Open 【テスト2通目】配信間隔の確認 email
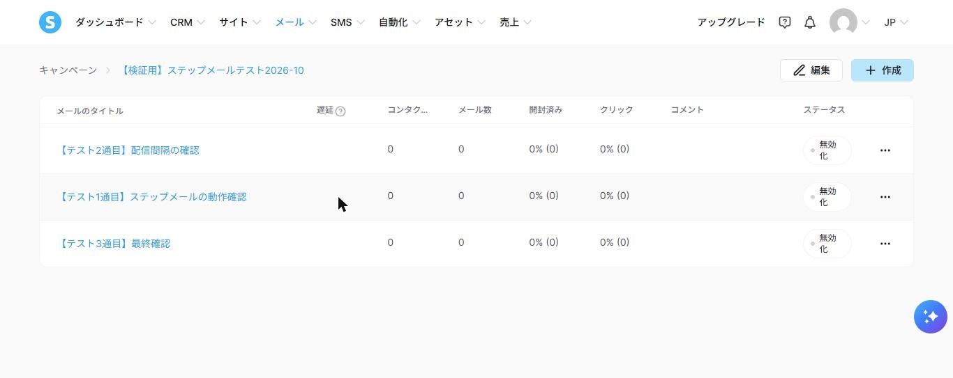The height and width of the screenshot is (378, 953). click(128, 150)
